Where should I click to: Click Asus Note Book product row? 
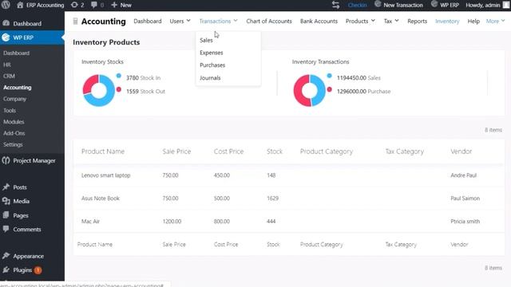pos(289,199)
